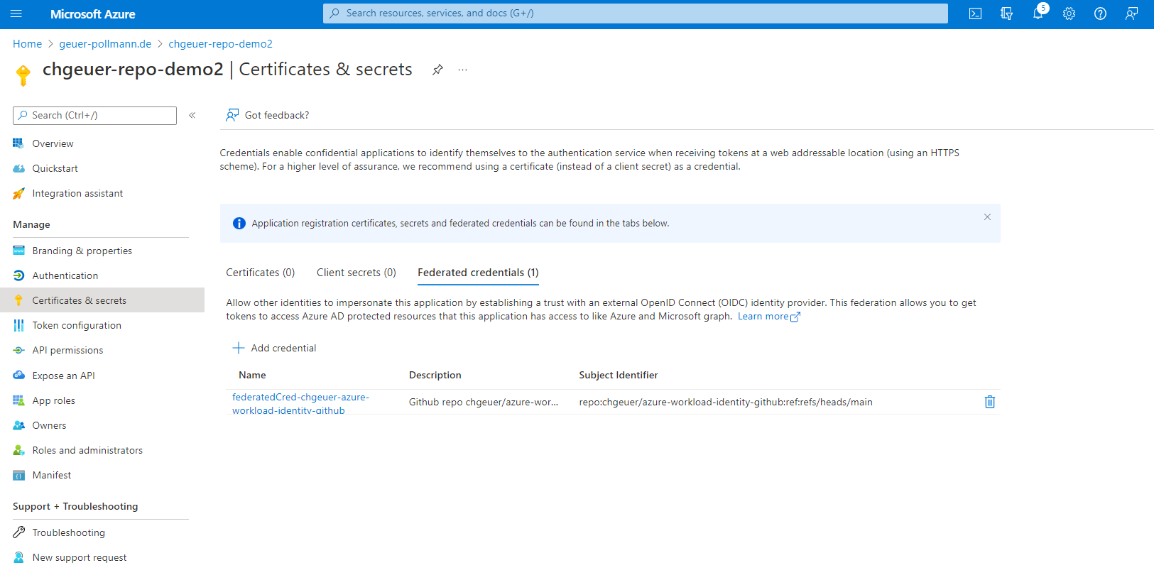Click the Subject Identifier column header
1154x580 pixels.
(619, 375)
